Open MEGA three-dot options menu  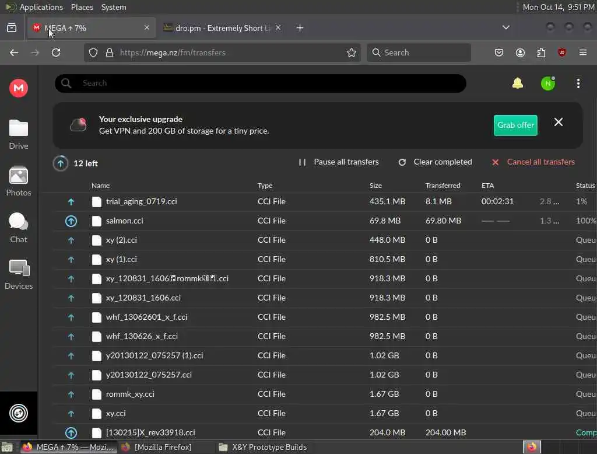pyautogui.click(x=578, y=83)
